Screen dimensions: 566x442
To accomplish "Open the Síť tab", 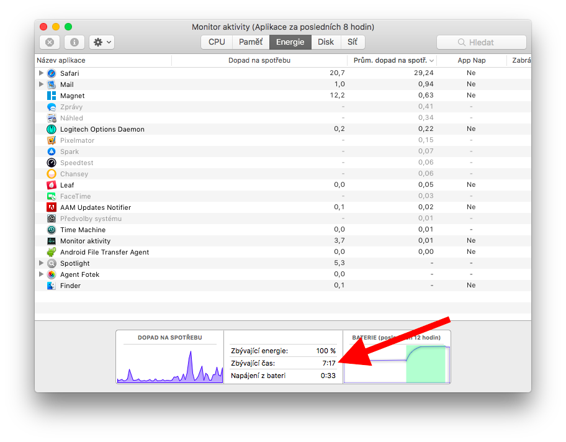I will [353, 42].
